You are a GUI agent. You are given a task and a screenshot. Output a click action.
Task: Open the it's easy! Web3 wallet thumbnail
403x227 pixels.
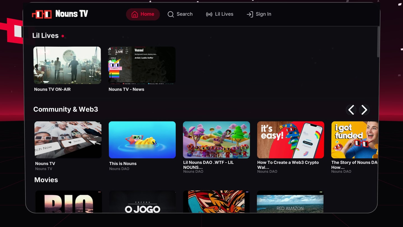290,140
